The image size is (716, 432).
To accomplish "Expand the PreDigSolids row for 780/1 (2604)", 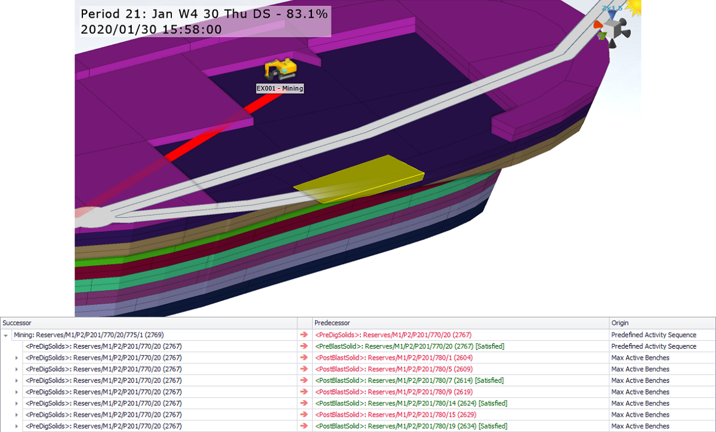I will (17, 358).
